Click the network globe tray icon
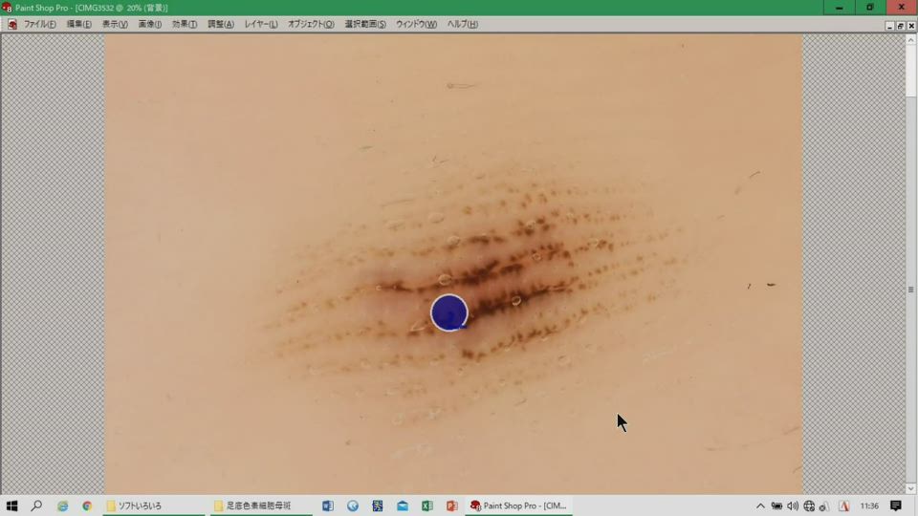This screenshot has height=516, width=918. 809,506
